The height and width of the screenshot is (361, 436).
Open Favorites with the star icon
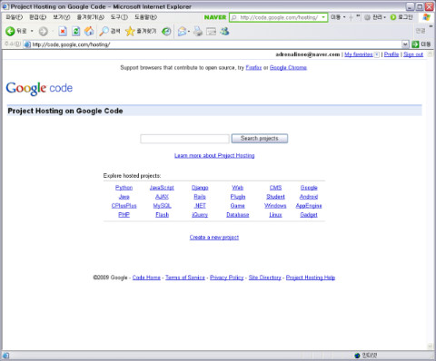tap(130, 31)
